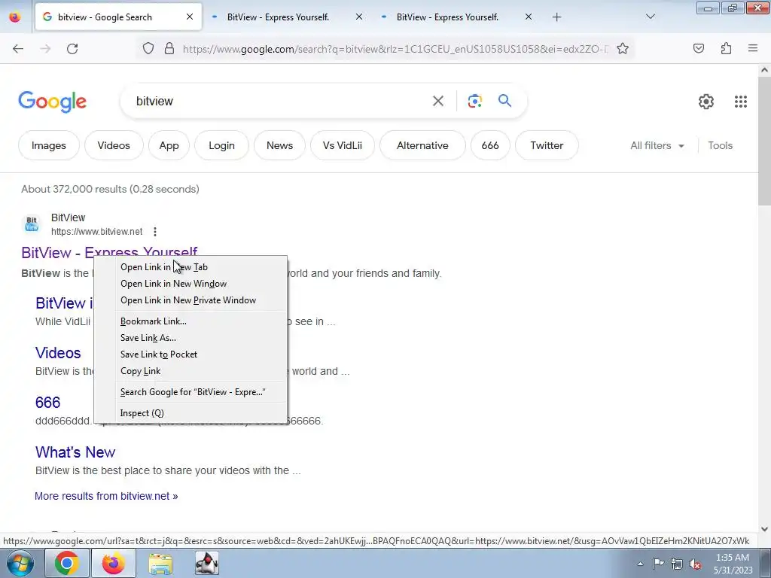Open the What's New sitelink
771x578 pixels.
coord(75,452)
